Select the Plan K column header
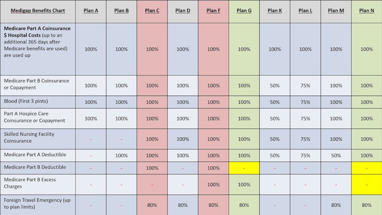Image resolution: width=382 pixels, height=215 pixels. tap(275, 11)
